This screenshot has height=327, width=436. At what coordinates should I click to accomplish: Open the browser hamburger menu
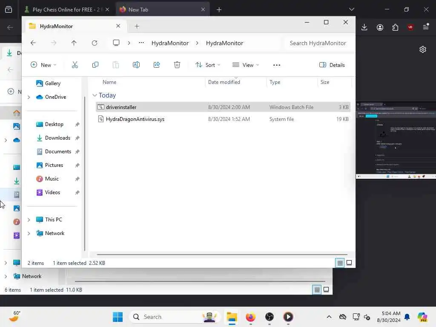click(426, 27)
